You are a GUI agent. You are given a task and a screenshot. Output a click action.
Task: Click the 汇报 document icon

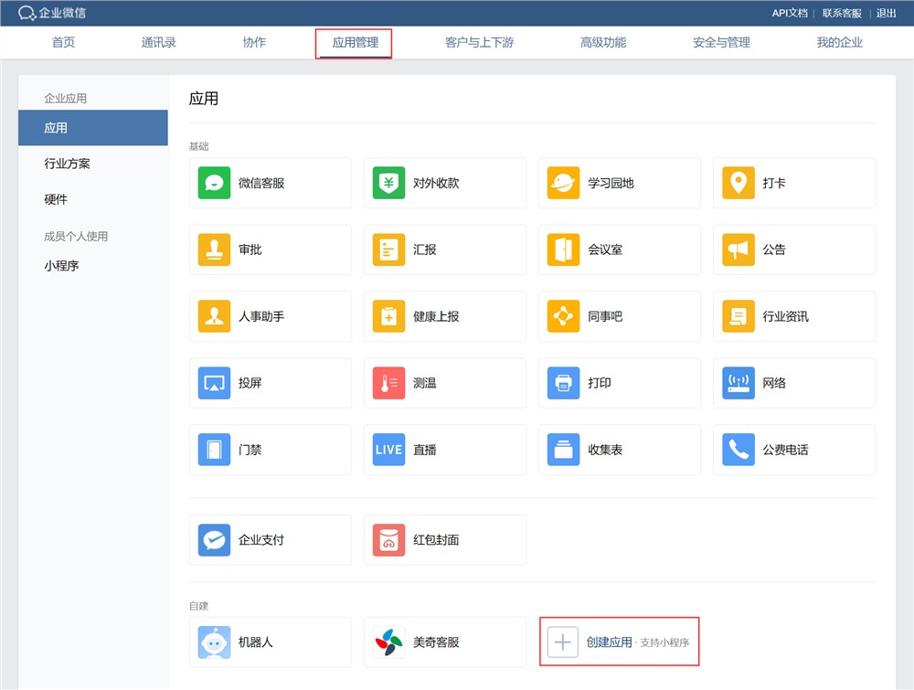[388, 249]
